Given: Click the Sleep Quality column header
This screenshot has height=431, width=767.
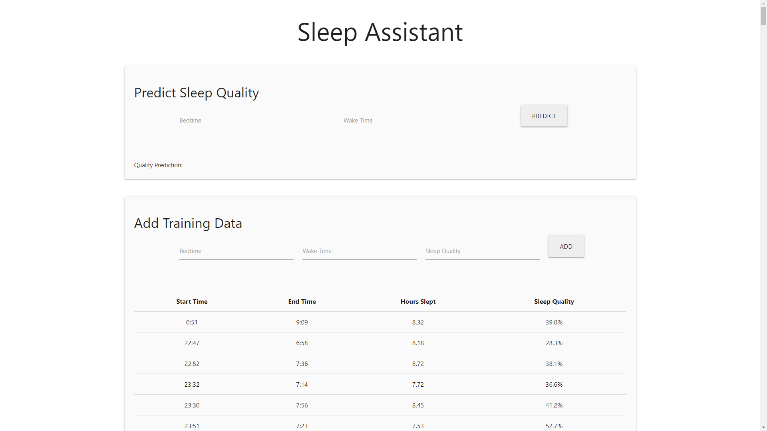Looking at the screenshot, I should coord(554,302).
